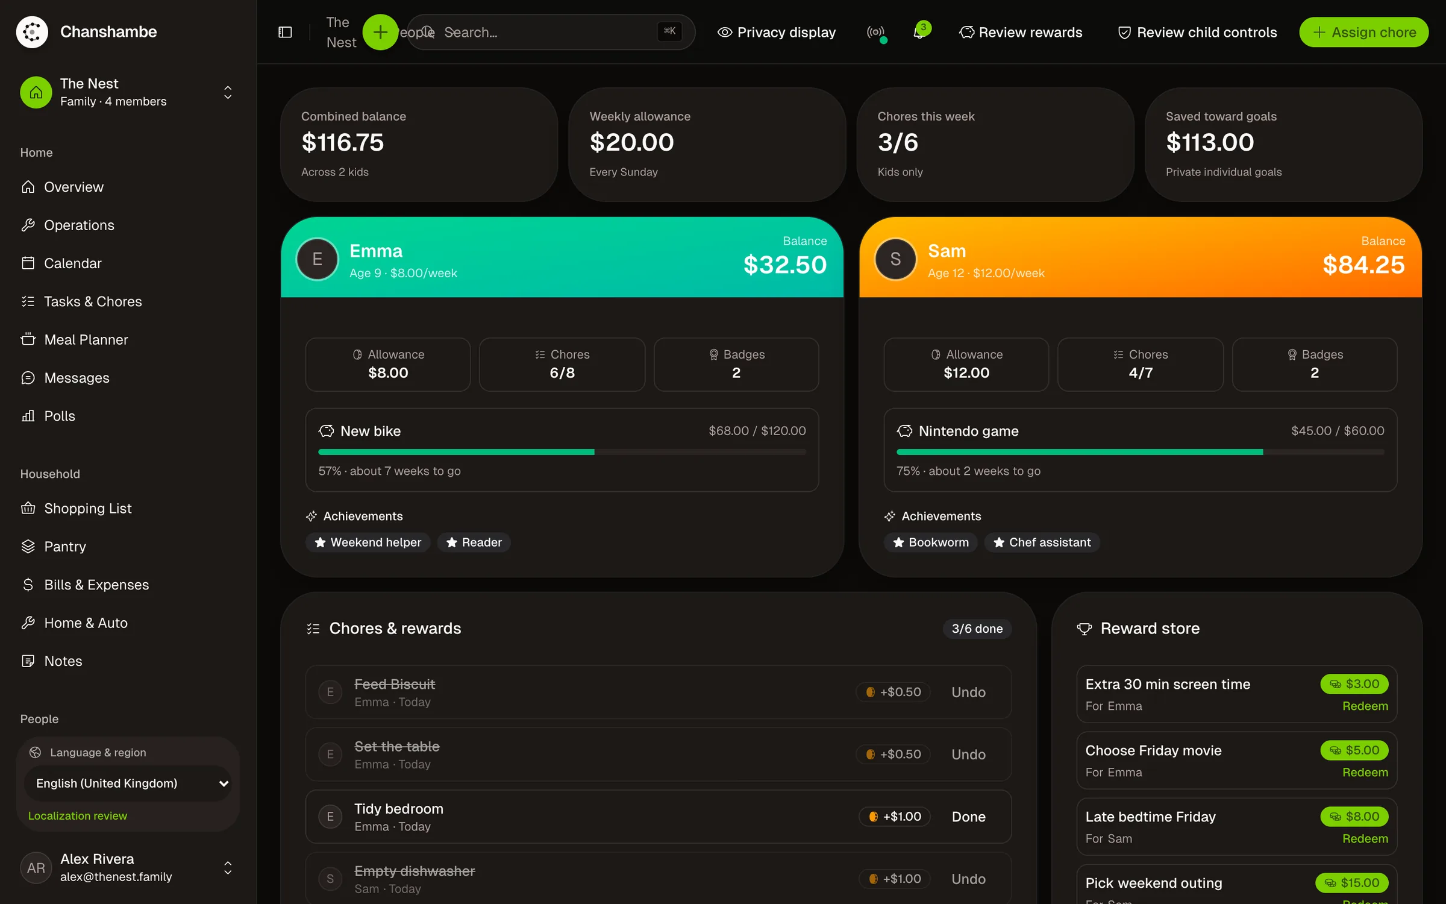Click the Assign chore button
1446x904 pixels.
tap(1363, 32)
